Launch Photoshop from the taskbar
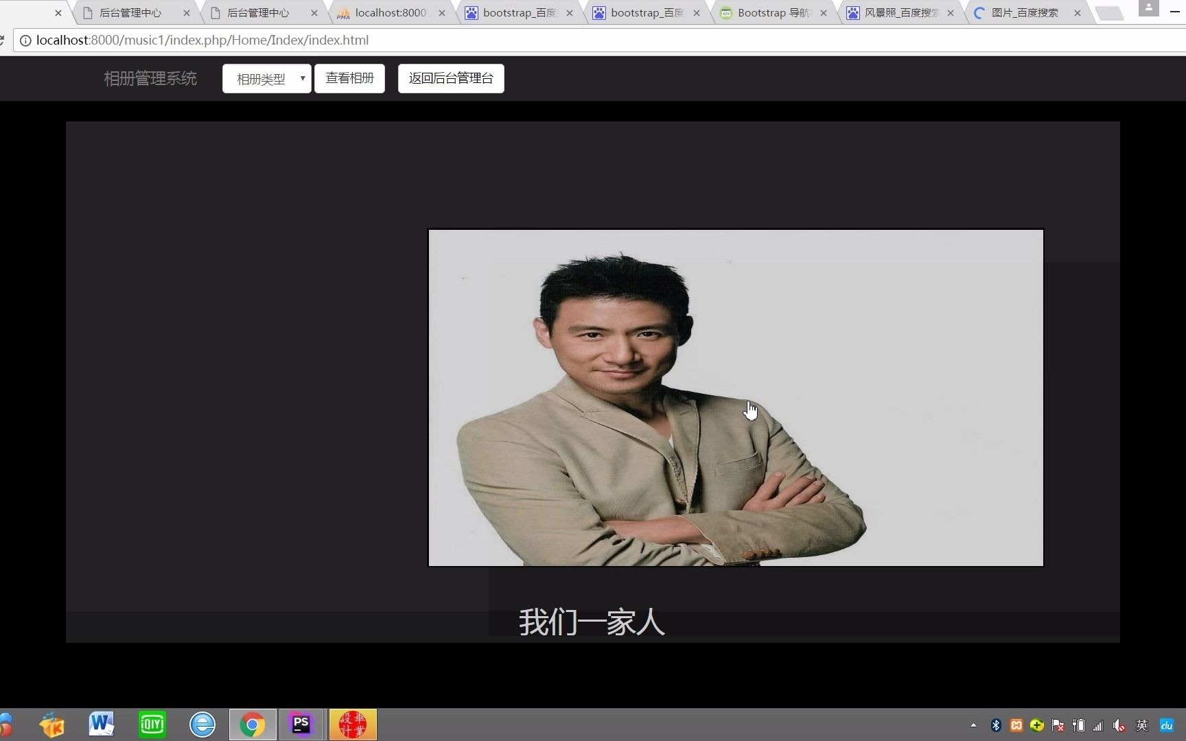1186x741 pixels. tap(302, 725)
